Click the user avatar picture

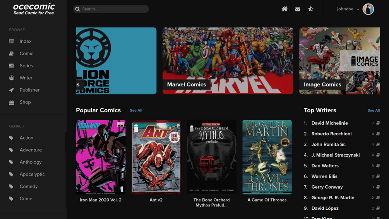(368, 9)
